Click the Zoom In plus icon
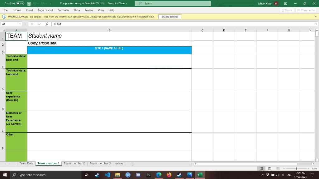Image resolution: width=319 pixels, height=179 pixels. pos(309,168)
